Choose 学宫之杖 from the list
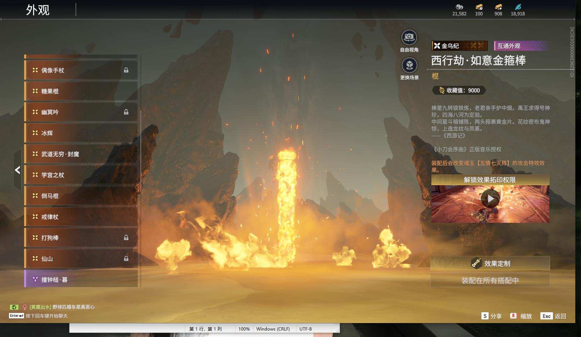This screenshot has width=581, height=337. [x=81, y=175]
